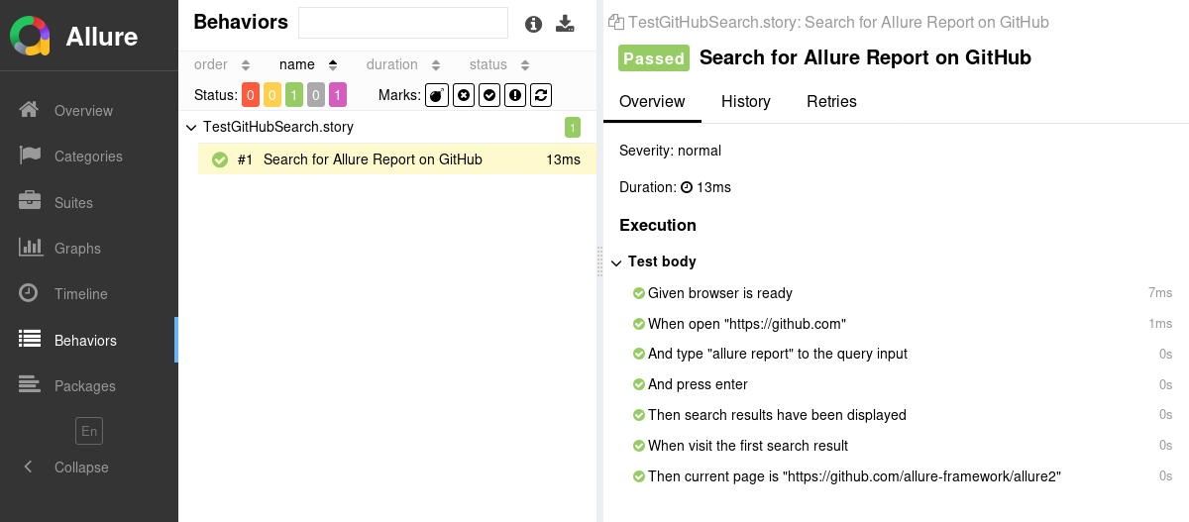This screenshot has height=522, width=1189.
Task: Toggle the retries refresh-arrows mark filter
Action: 541,95
